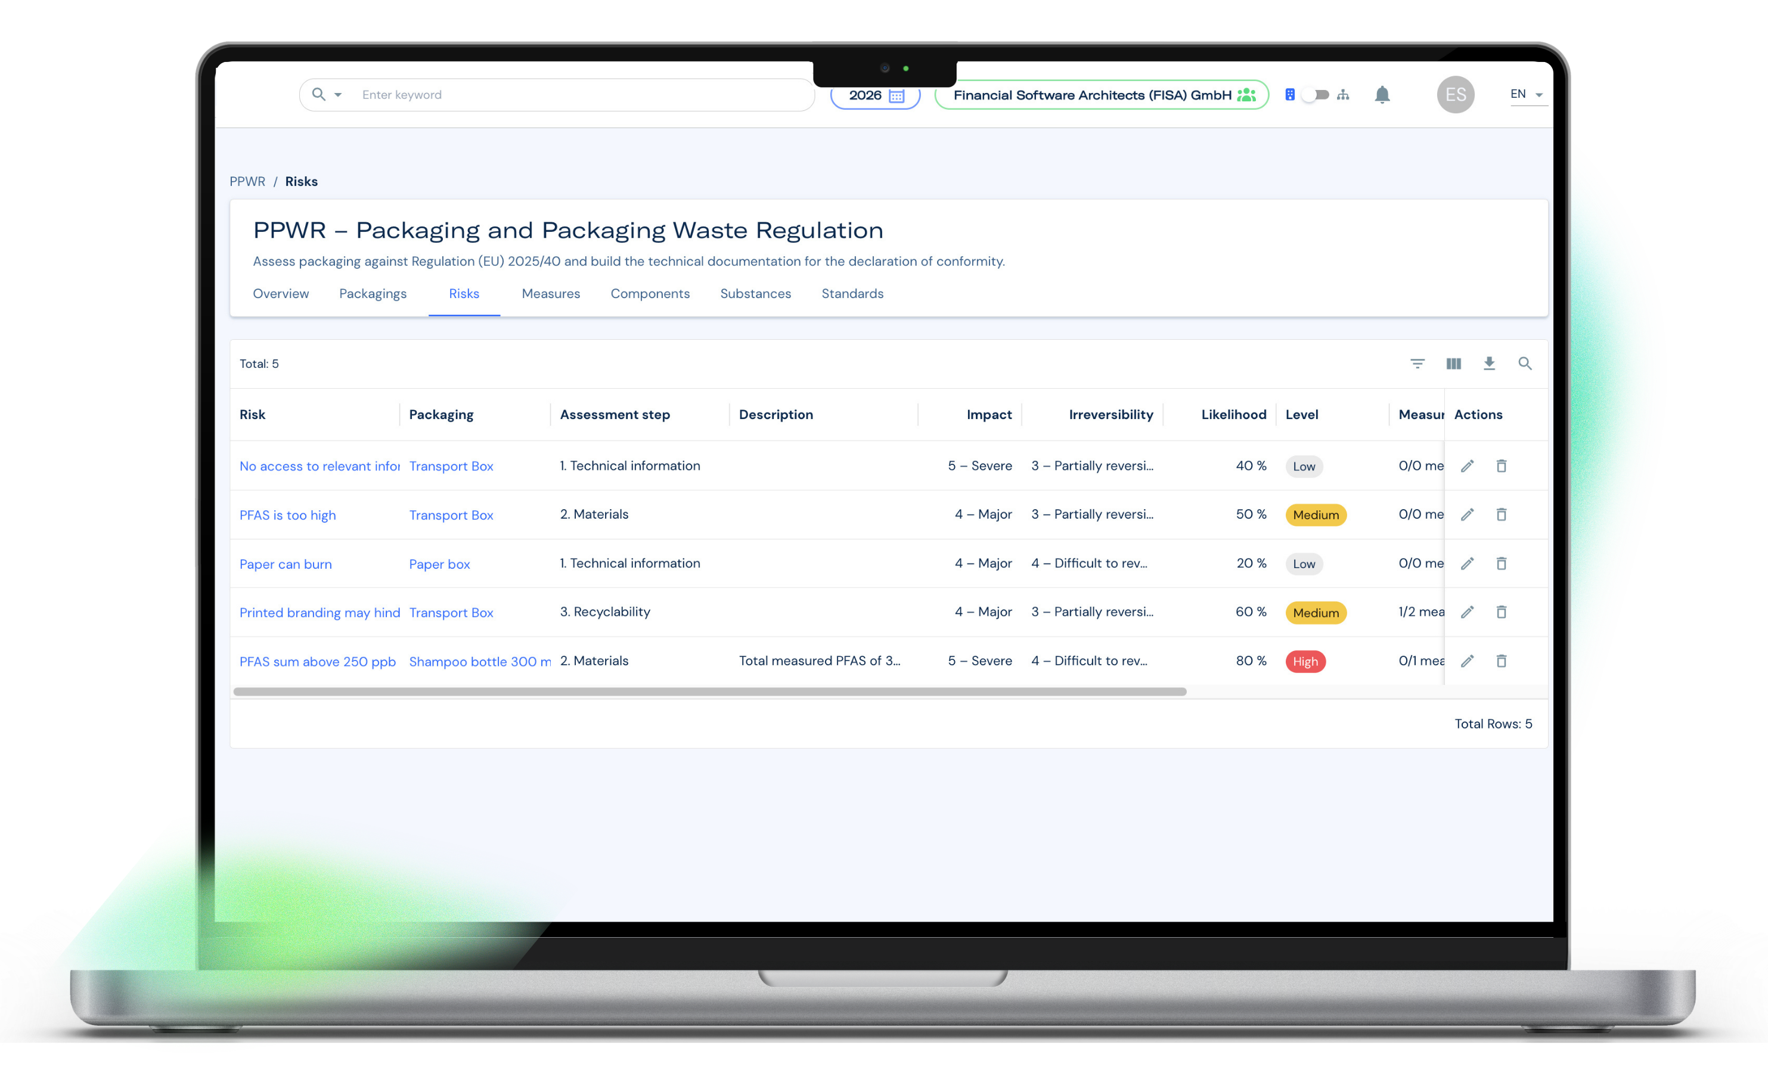The width and height of the screenshot is (1768, 1079).
Task: Click the '3. Recyclability' assessment step cell
Action: coord(605,612)
